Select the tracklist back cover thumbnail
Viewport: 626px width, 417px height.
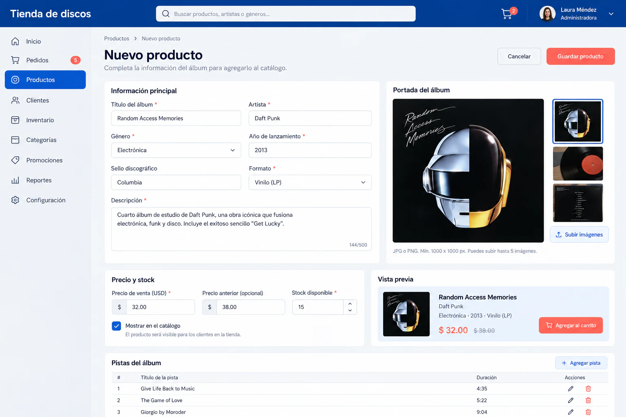point(578,203)
